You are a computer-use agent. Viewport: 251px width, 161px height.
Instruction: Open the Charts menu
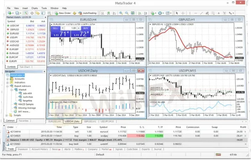34,8
